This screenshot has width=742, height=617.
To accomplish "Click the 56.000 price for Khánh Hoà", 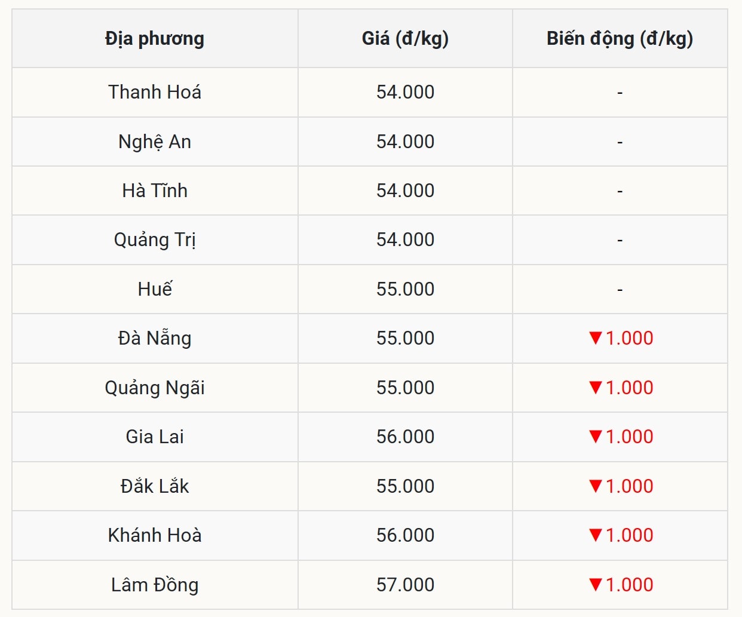I will click(x=405, y=535).
